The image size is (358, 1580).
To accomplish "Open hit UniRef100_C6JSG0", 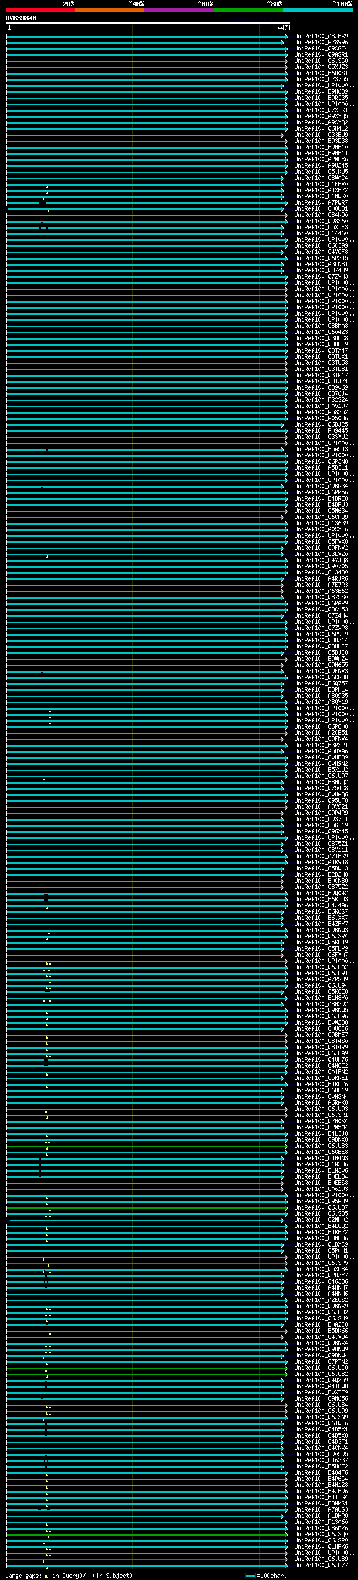I will (321, 61).
